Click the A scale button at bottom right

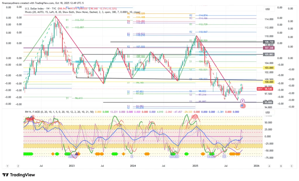tap(270, 166)
